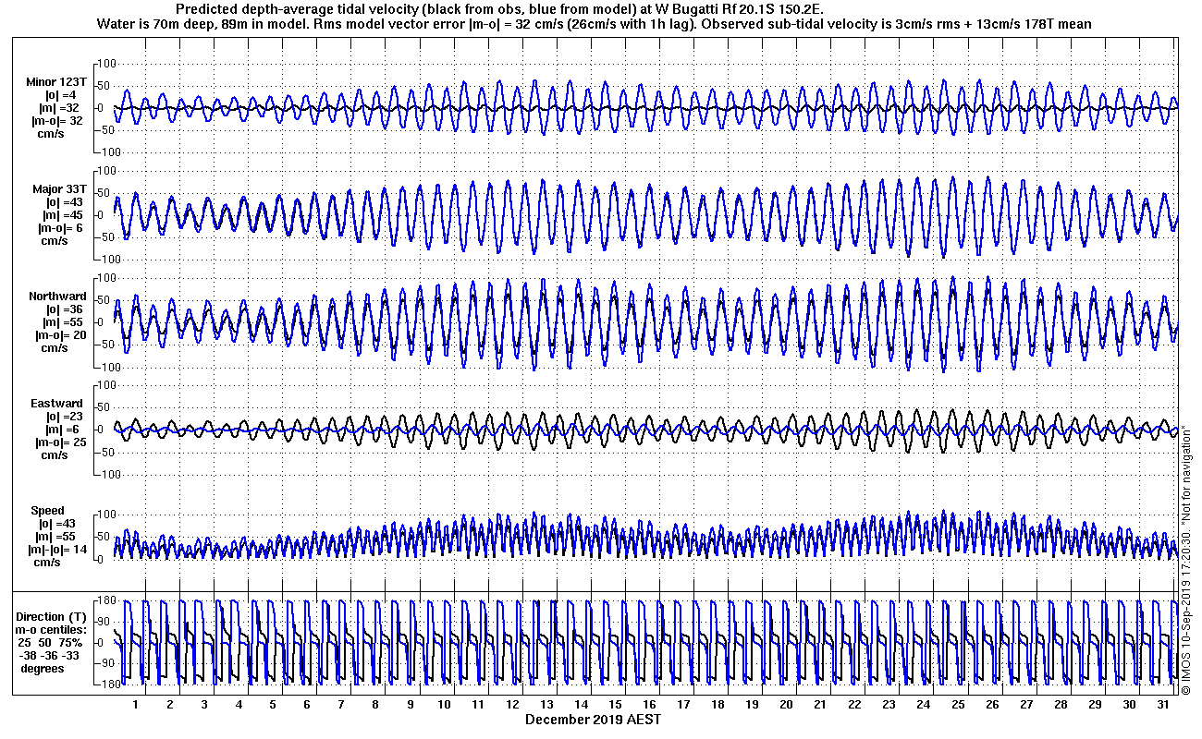Click the 'Speed' panel label
This screenshot has width=1202, height=739.
[x=48, y=511]
